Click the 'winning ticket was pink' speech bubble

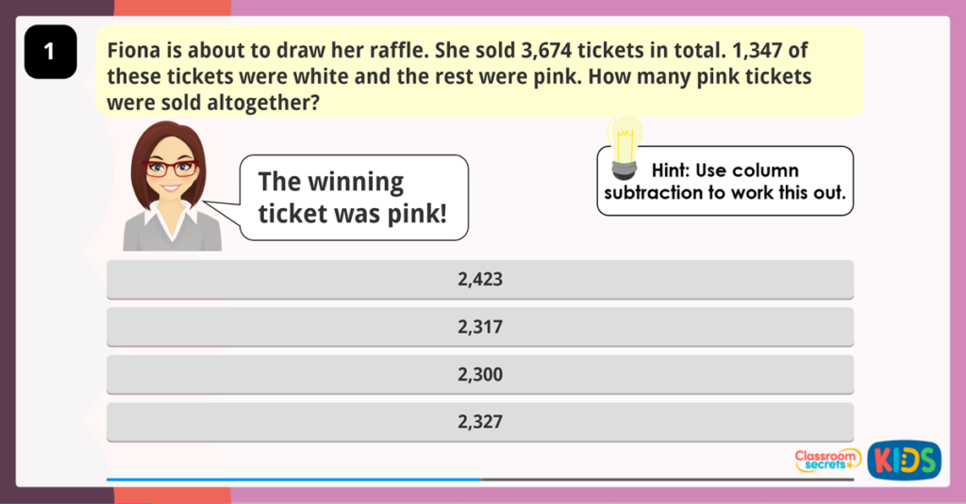(353, 197)
